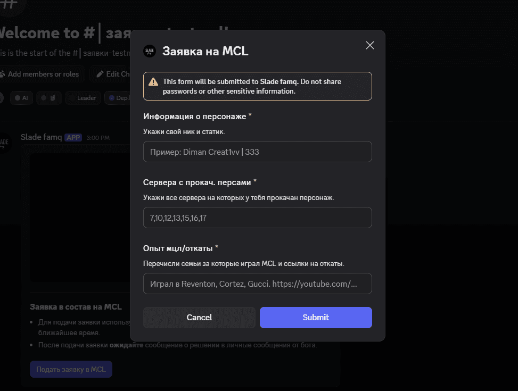
Task: Click the Slade famq avatar in the dialog header
Action: (x=150, y=51)
